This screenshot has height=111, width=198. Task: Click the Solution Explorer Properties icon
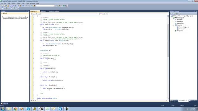coord(171,14)
